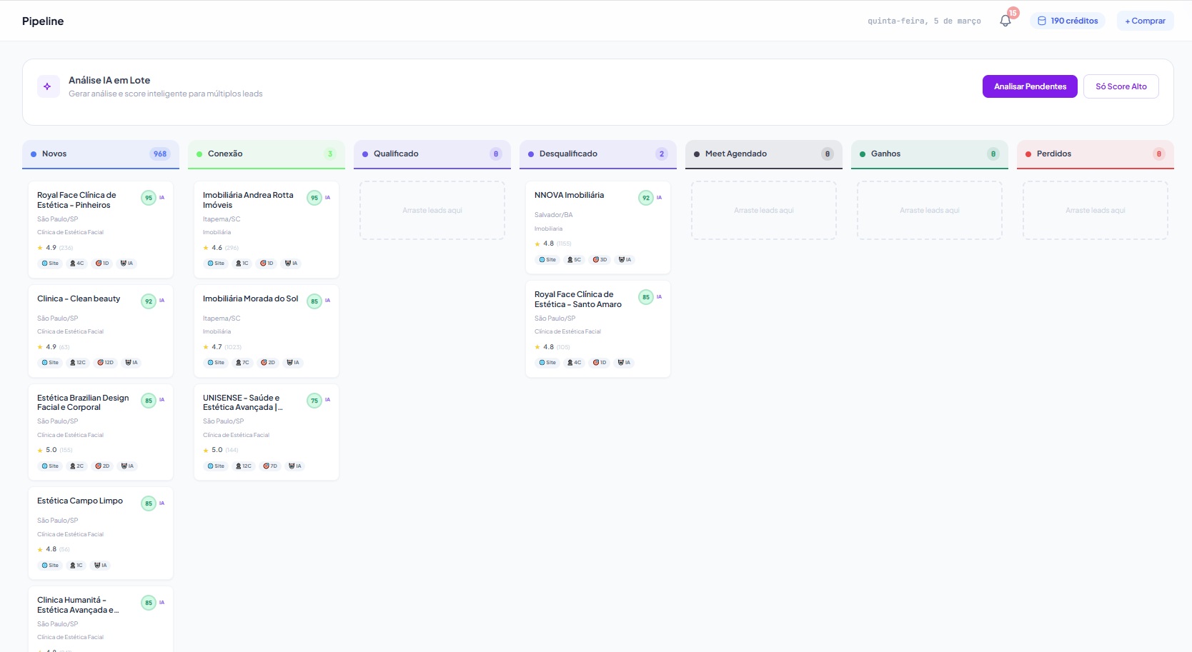Click the 5C contacts badge on NNOVA Imobiliária

click(x=574, y=259)
